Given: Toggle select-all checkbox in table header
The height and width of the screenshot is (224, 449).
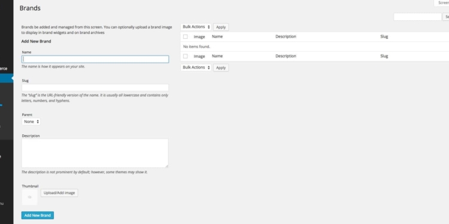Looking at the screenshot, I should tap(185, 36).
